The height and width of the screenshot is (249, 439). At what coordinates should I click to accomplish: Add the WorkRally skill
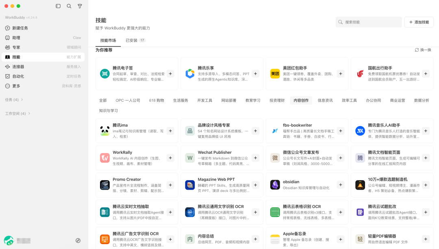tap(170, 158)
